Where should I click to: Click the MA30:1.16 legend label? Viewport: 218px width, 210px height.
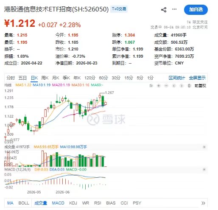[x=81, y=85]
